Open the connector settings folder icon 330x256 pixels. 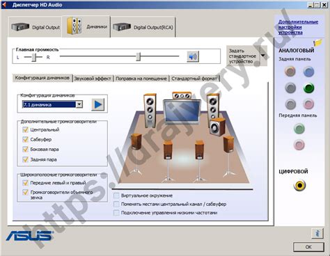tap(318, 42)
